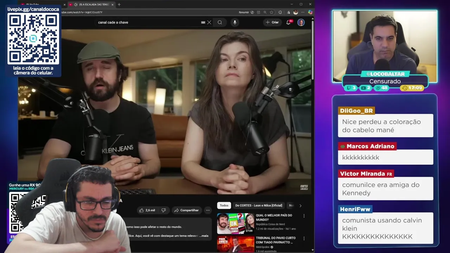The width and height of the screenshot is (450, 253).
Task: Click the voice search microphone icon
Action: (x=235, y=22)
